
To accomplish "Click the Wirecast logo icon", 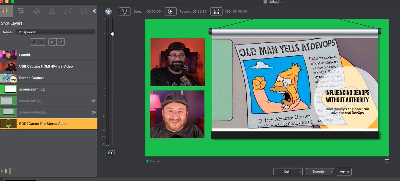I will tap(108, 11).
